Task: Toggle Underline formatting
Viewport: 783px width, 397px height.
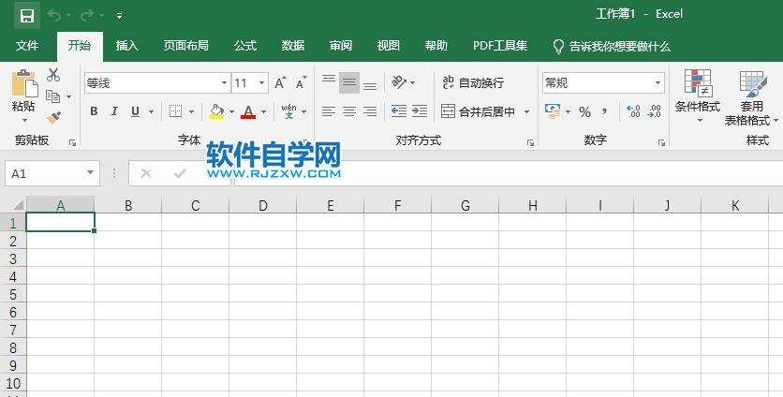Action: point(135,111)
